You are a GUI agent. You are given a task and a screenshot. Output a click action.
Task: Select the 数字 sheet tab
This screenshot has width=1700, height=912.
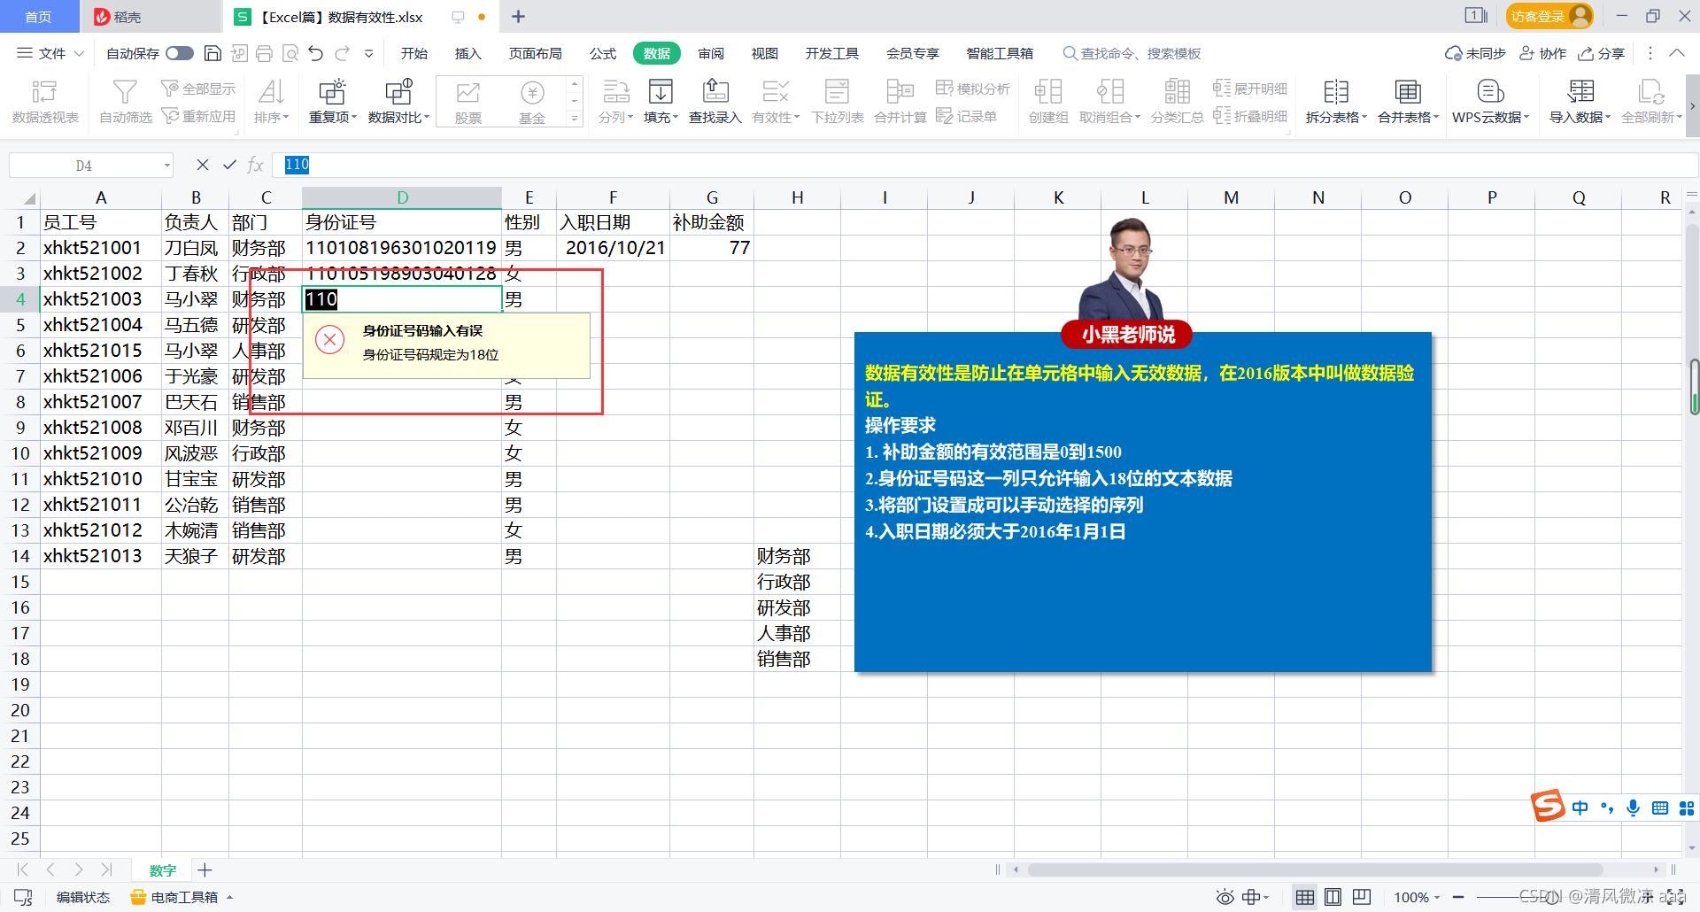click(x=163, y=870)
